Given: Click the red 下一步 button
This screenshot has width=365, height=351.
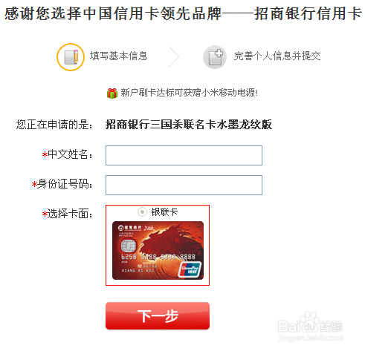Looking at the screenshot, I should coord(158,316).
